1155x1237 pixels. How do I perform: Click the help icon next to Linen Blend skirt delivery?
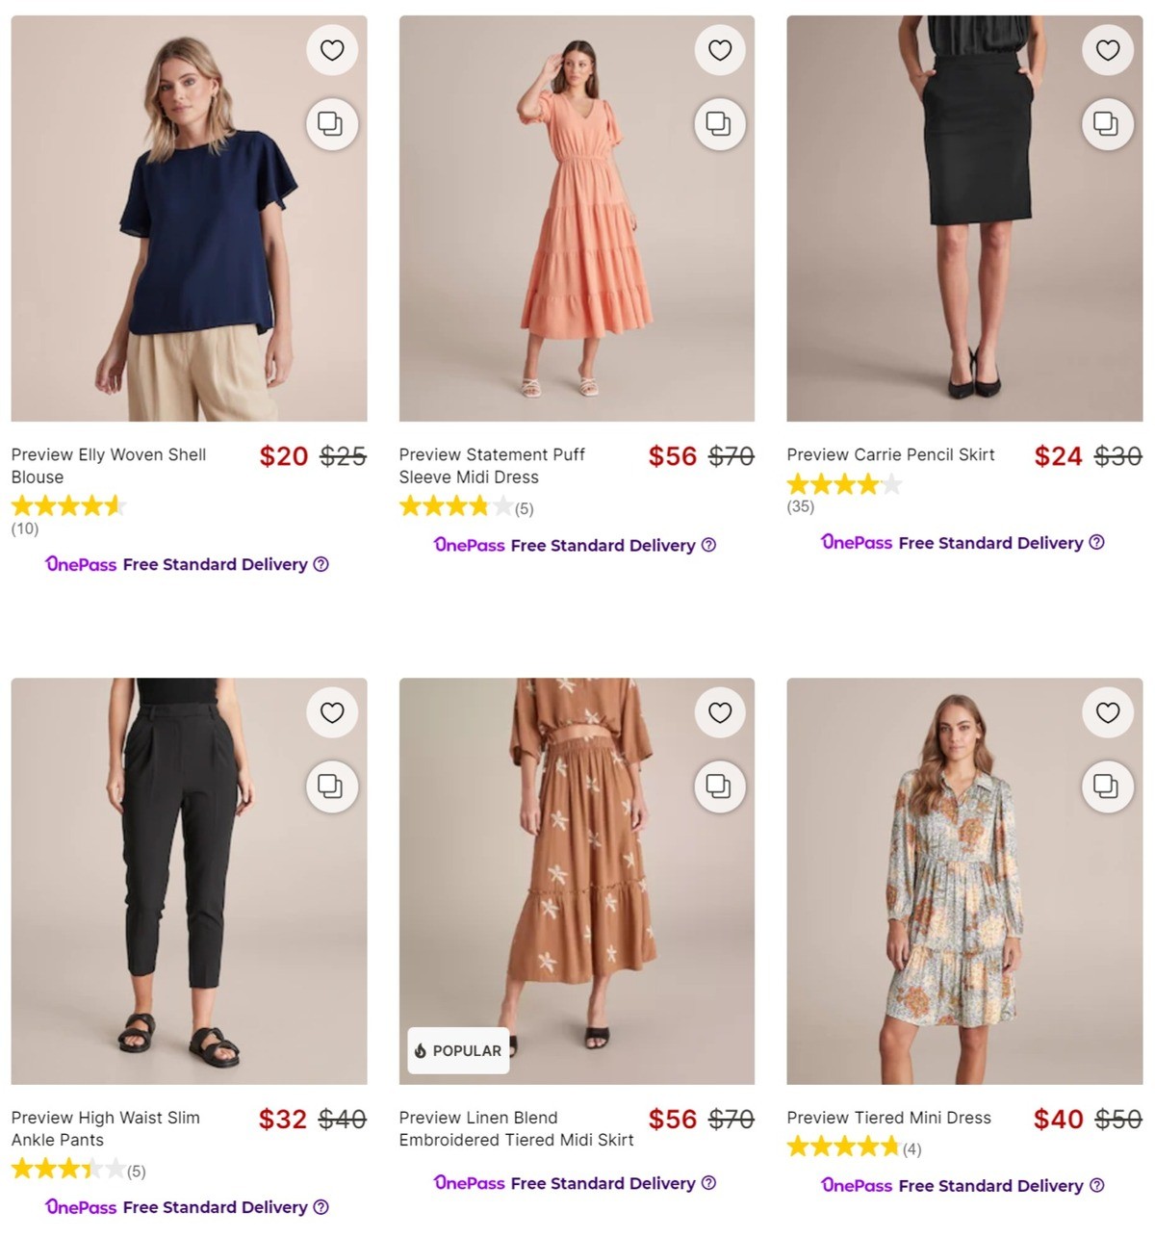pos(707,1183)
